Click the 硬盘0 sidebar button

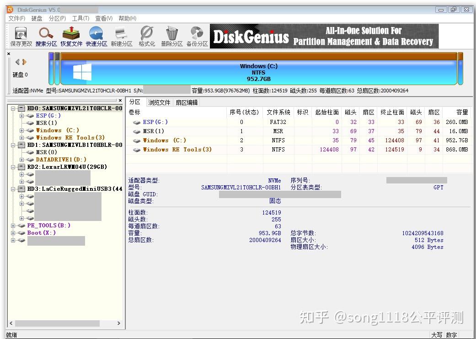tap(20, 74)
